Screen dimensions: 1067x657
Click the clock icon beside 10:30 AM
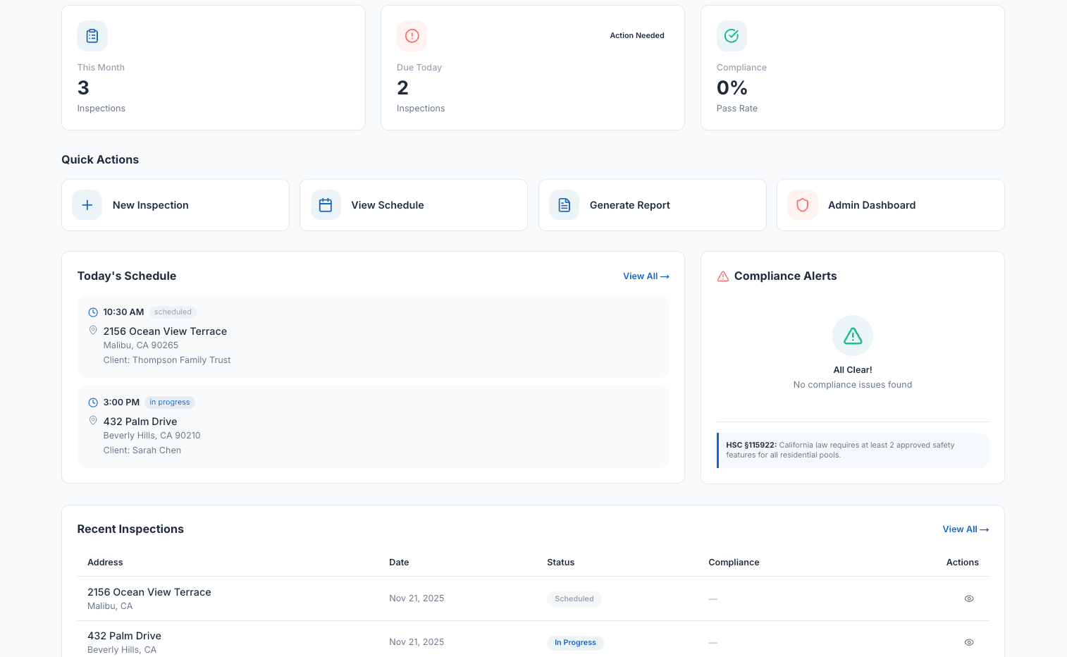click(x=92, y=312)
